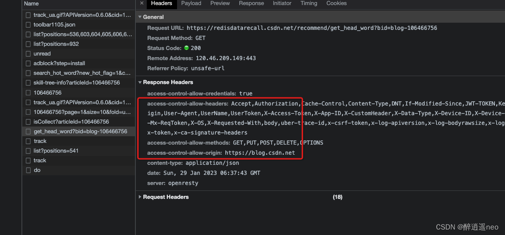Image resolution: width=505 pixels, height=235 pixels.
Task: Select the get_head_word?bid=blog-106466756 request
Action: point(80,132)
